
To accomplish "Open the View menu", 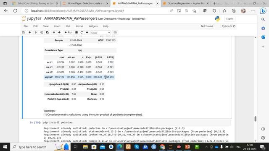I will click(46, 26).
